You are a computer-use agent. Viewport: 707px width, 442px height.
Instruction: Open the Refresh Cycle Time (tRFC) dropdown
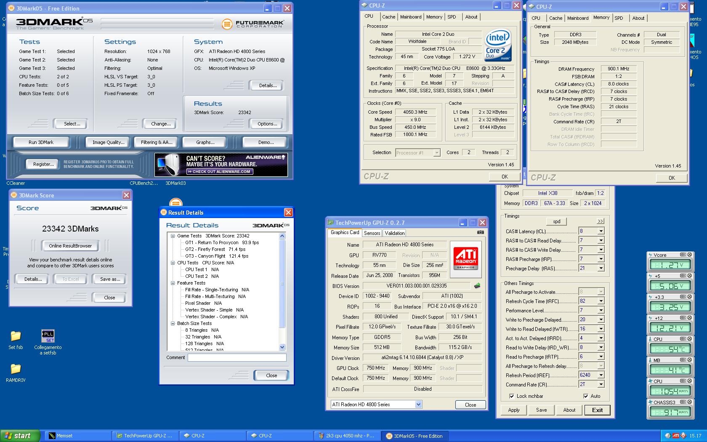(601, 301)
